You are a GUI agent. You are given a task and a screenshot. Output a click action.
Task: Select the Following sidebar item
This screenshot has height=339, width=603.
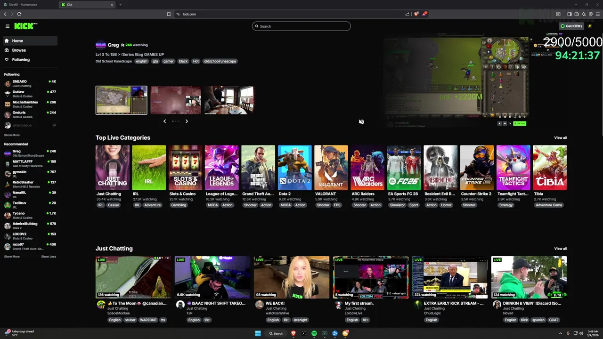(x=30, y=60)
